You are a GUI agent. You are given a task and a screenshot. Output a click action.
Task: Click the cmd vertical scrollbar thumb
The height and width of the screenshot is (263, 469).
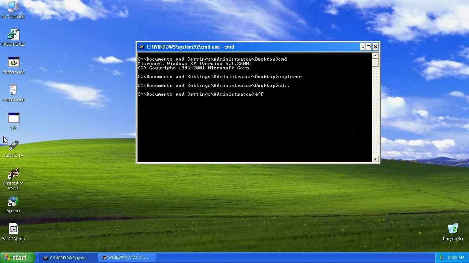pos(375,62)
